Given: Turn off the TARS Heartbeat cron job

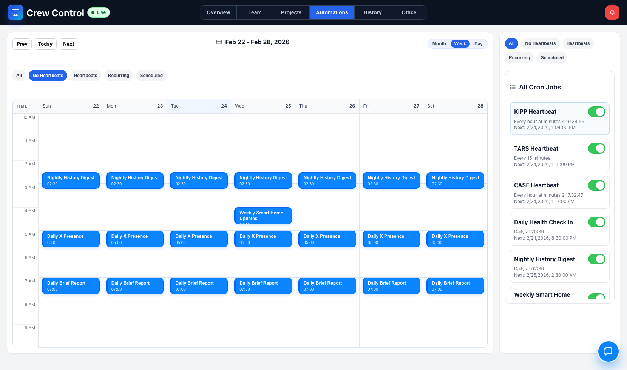Looking at the screenshot, I should point(596,148).
